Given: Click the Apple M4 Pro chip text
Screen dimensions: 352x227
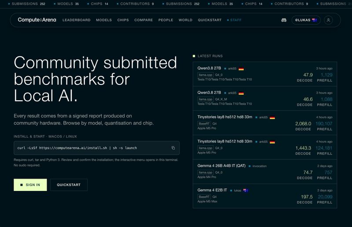Looking at the screenshot, I should pyautogui.click(x=206, y=177).
